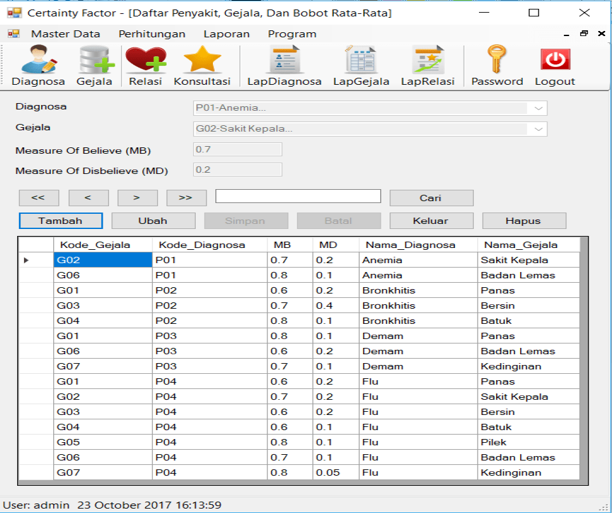Select Pilek cell in the grid
The image size is (612, 513).
pyautogui.click(x=528, y=442)
